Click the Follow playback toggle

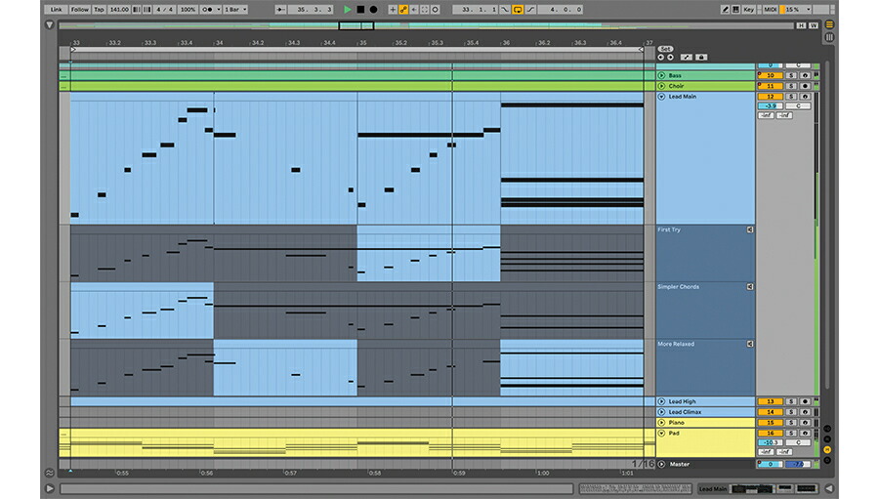[80, 9]
